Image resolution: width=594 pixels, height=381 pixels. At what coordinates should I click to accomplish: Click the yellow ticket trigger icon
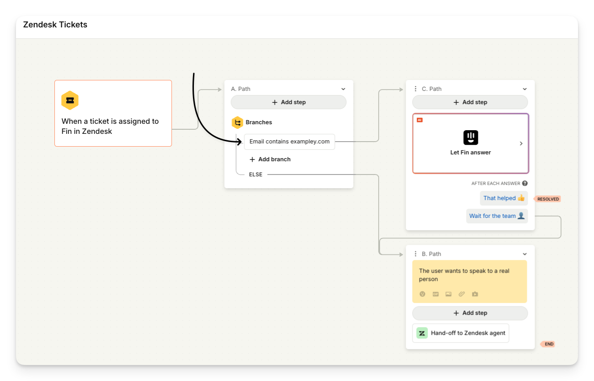pos(70,101)
